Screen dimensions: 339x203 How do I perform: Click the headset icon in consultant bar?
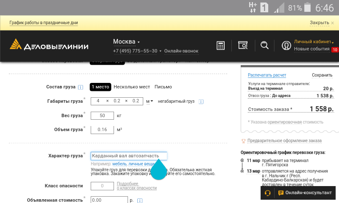268,193
